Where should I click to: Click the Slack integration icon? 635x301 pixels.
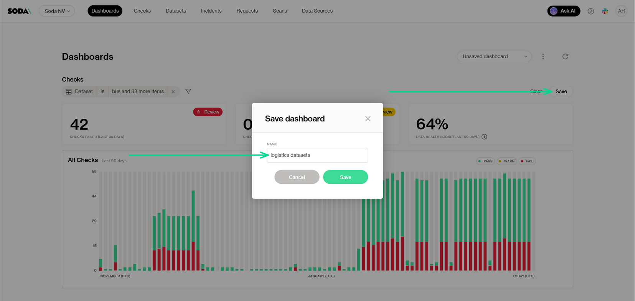point(605,11)
